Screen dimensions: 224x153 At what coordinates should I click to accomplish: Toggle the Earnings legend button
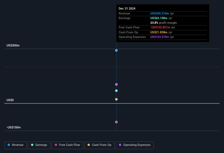tap(39, 145)
